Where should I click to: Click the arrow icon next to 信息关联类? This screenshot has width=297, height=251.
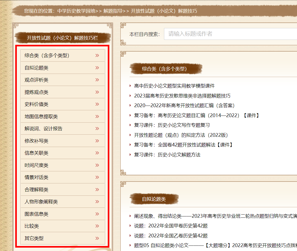point(97,153)
